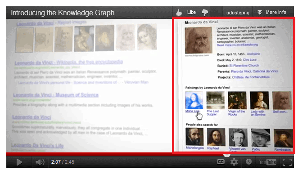Screen dimensions: 298x174
Task: Click the Anchiano birthplace link
Action: pos(253,54)
